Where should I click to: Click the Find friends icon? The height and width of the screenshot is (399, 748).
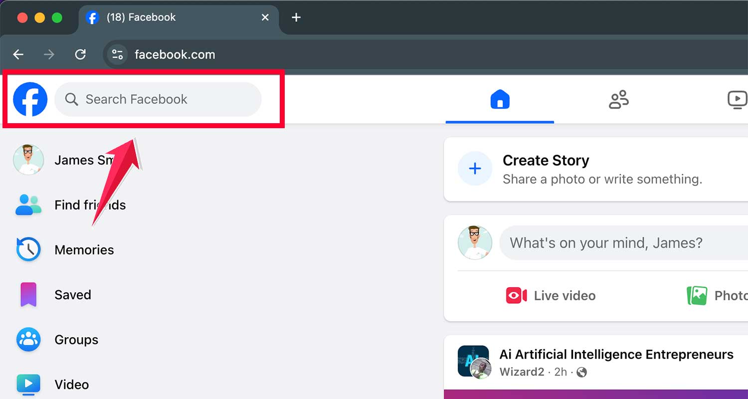click(x=28, y=204)
